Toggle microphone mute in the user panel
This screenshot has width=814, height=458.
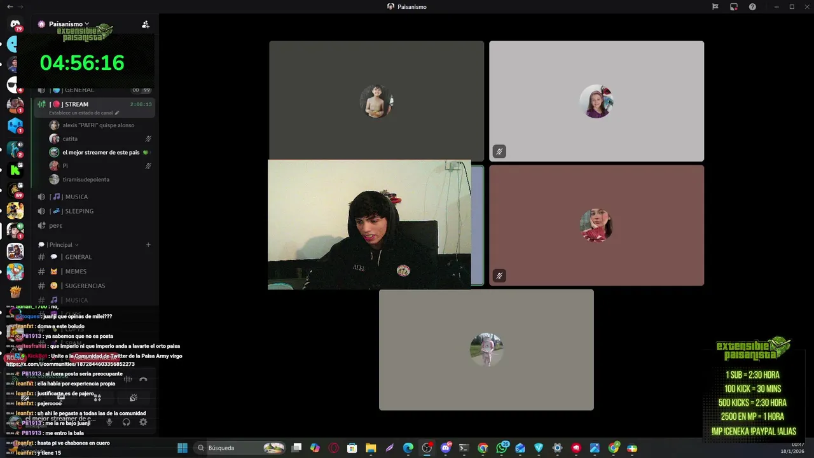coord(109,422)
